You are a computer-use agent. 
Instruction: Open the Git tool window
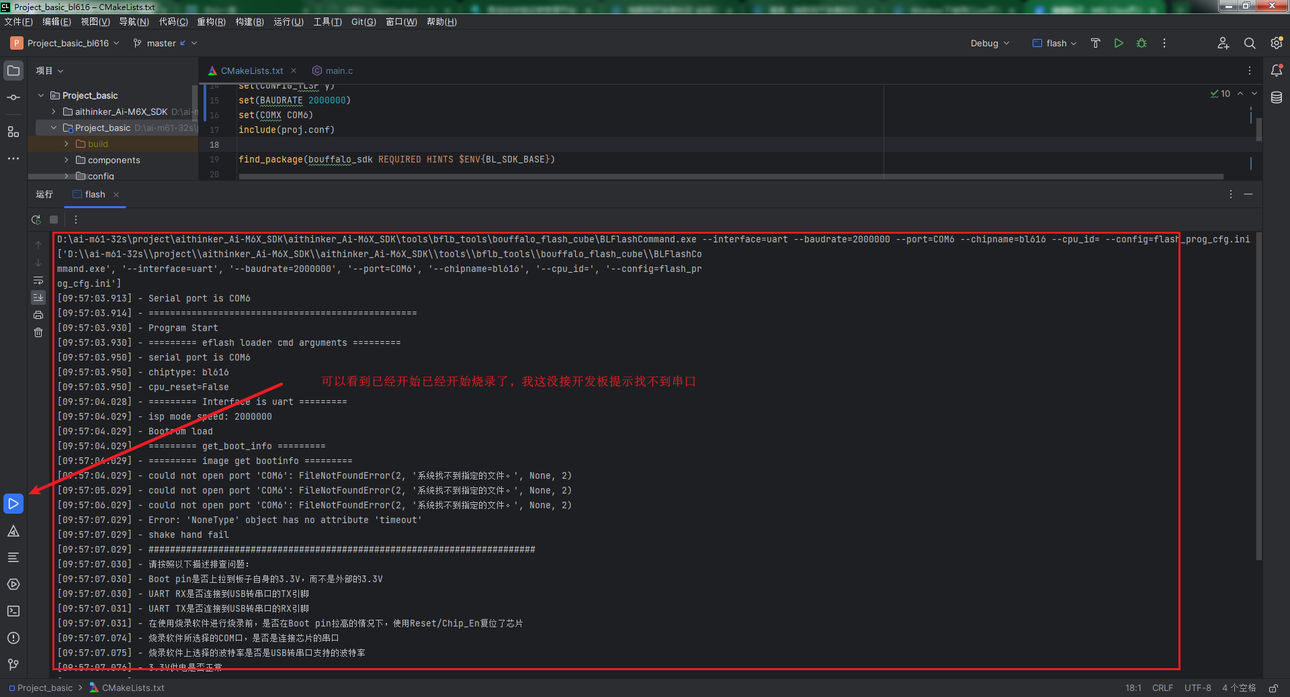(x=13, y=665)
